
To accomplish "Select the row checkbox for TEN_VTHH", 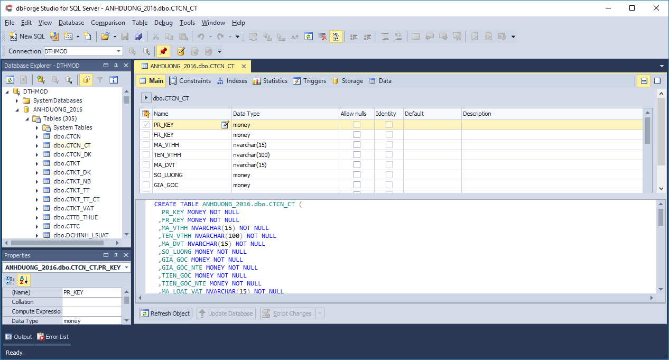I will tap(146, 155).
